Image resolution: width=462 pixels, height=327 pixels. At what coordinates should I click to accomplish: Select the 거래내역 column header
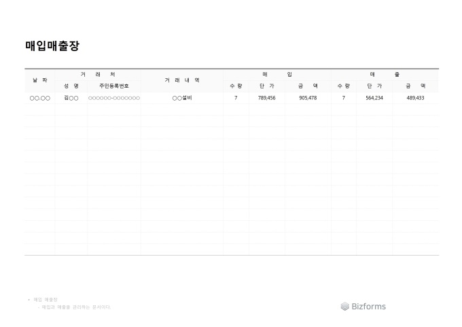[x=182, y=80]
